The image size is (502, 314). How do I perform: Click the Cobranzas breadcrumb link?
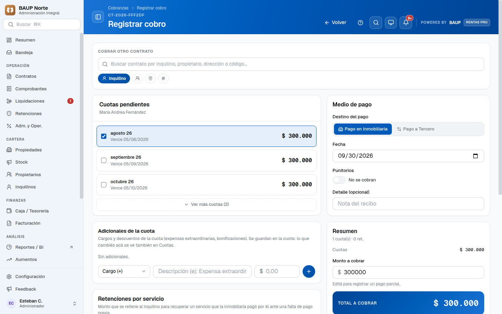118,8
